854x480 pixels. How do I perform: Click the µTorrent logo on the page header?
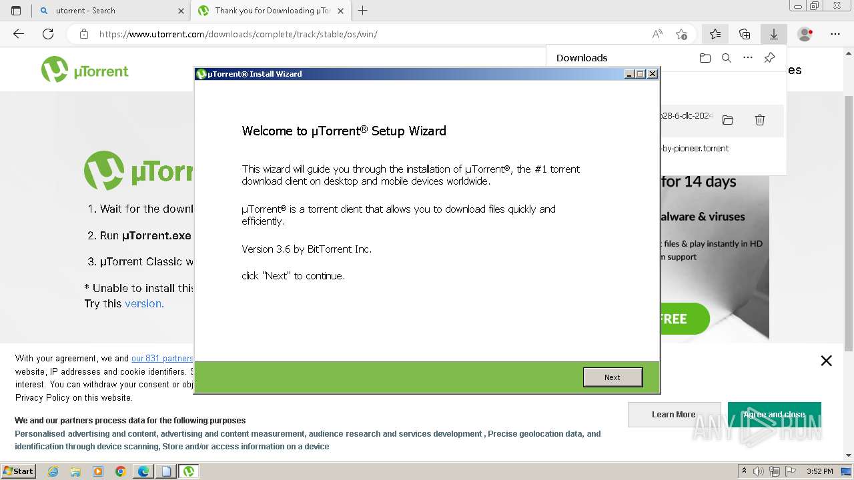point(85,69)
